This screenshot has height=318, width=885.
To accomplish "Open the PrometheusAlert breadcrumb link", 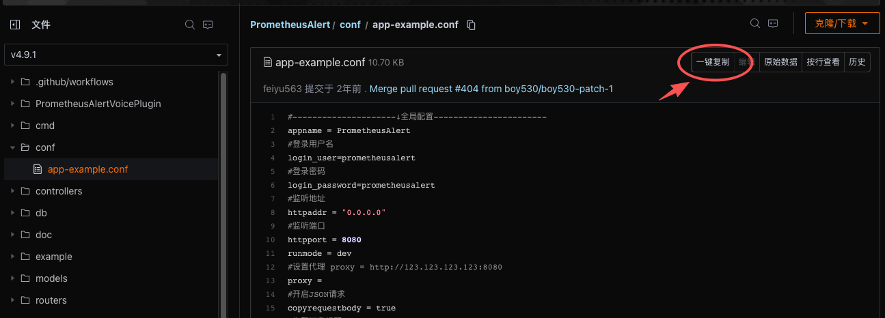I will point(290,25).
